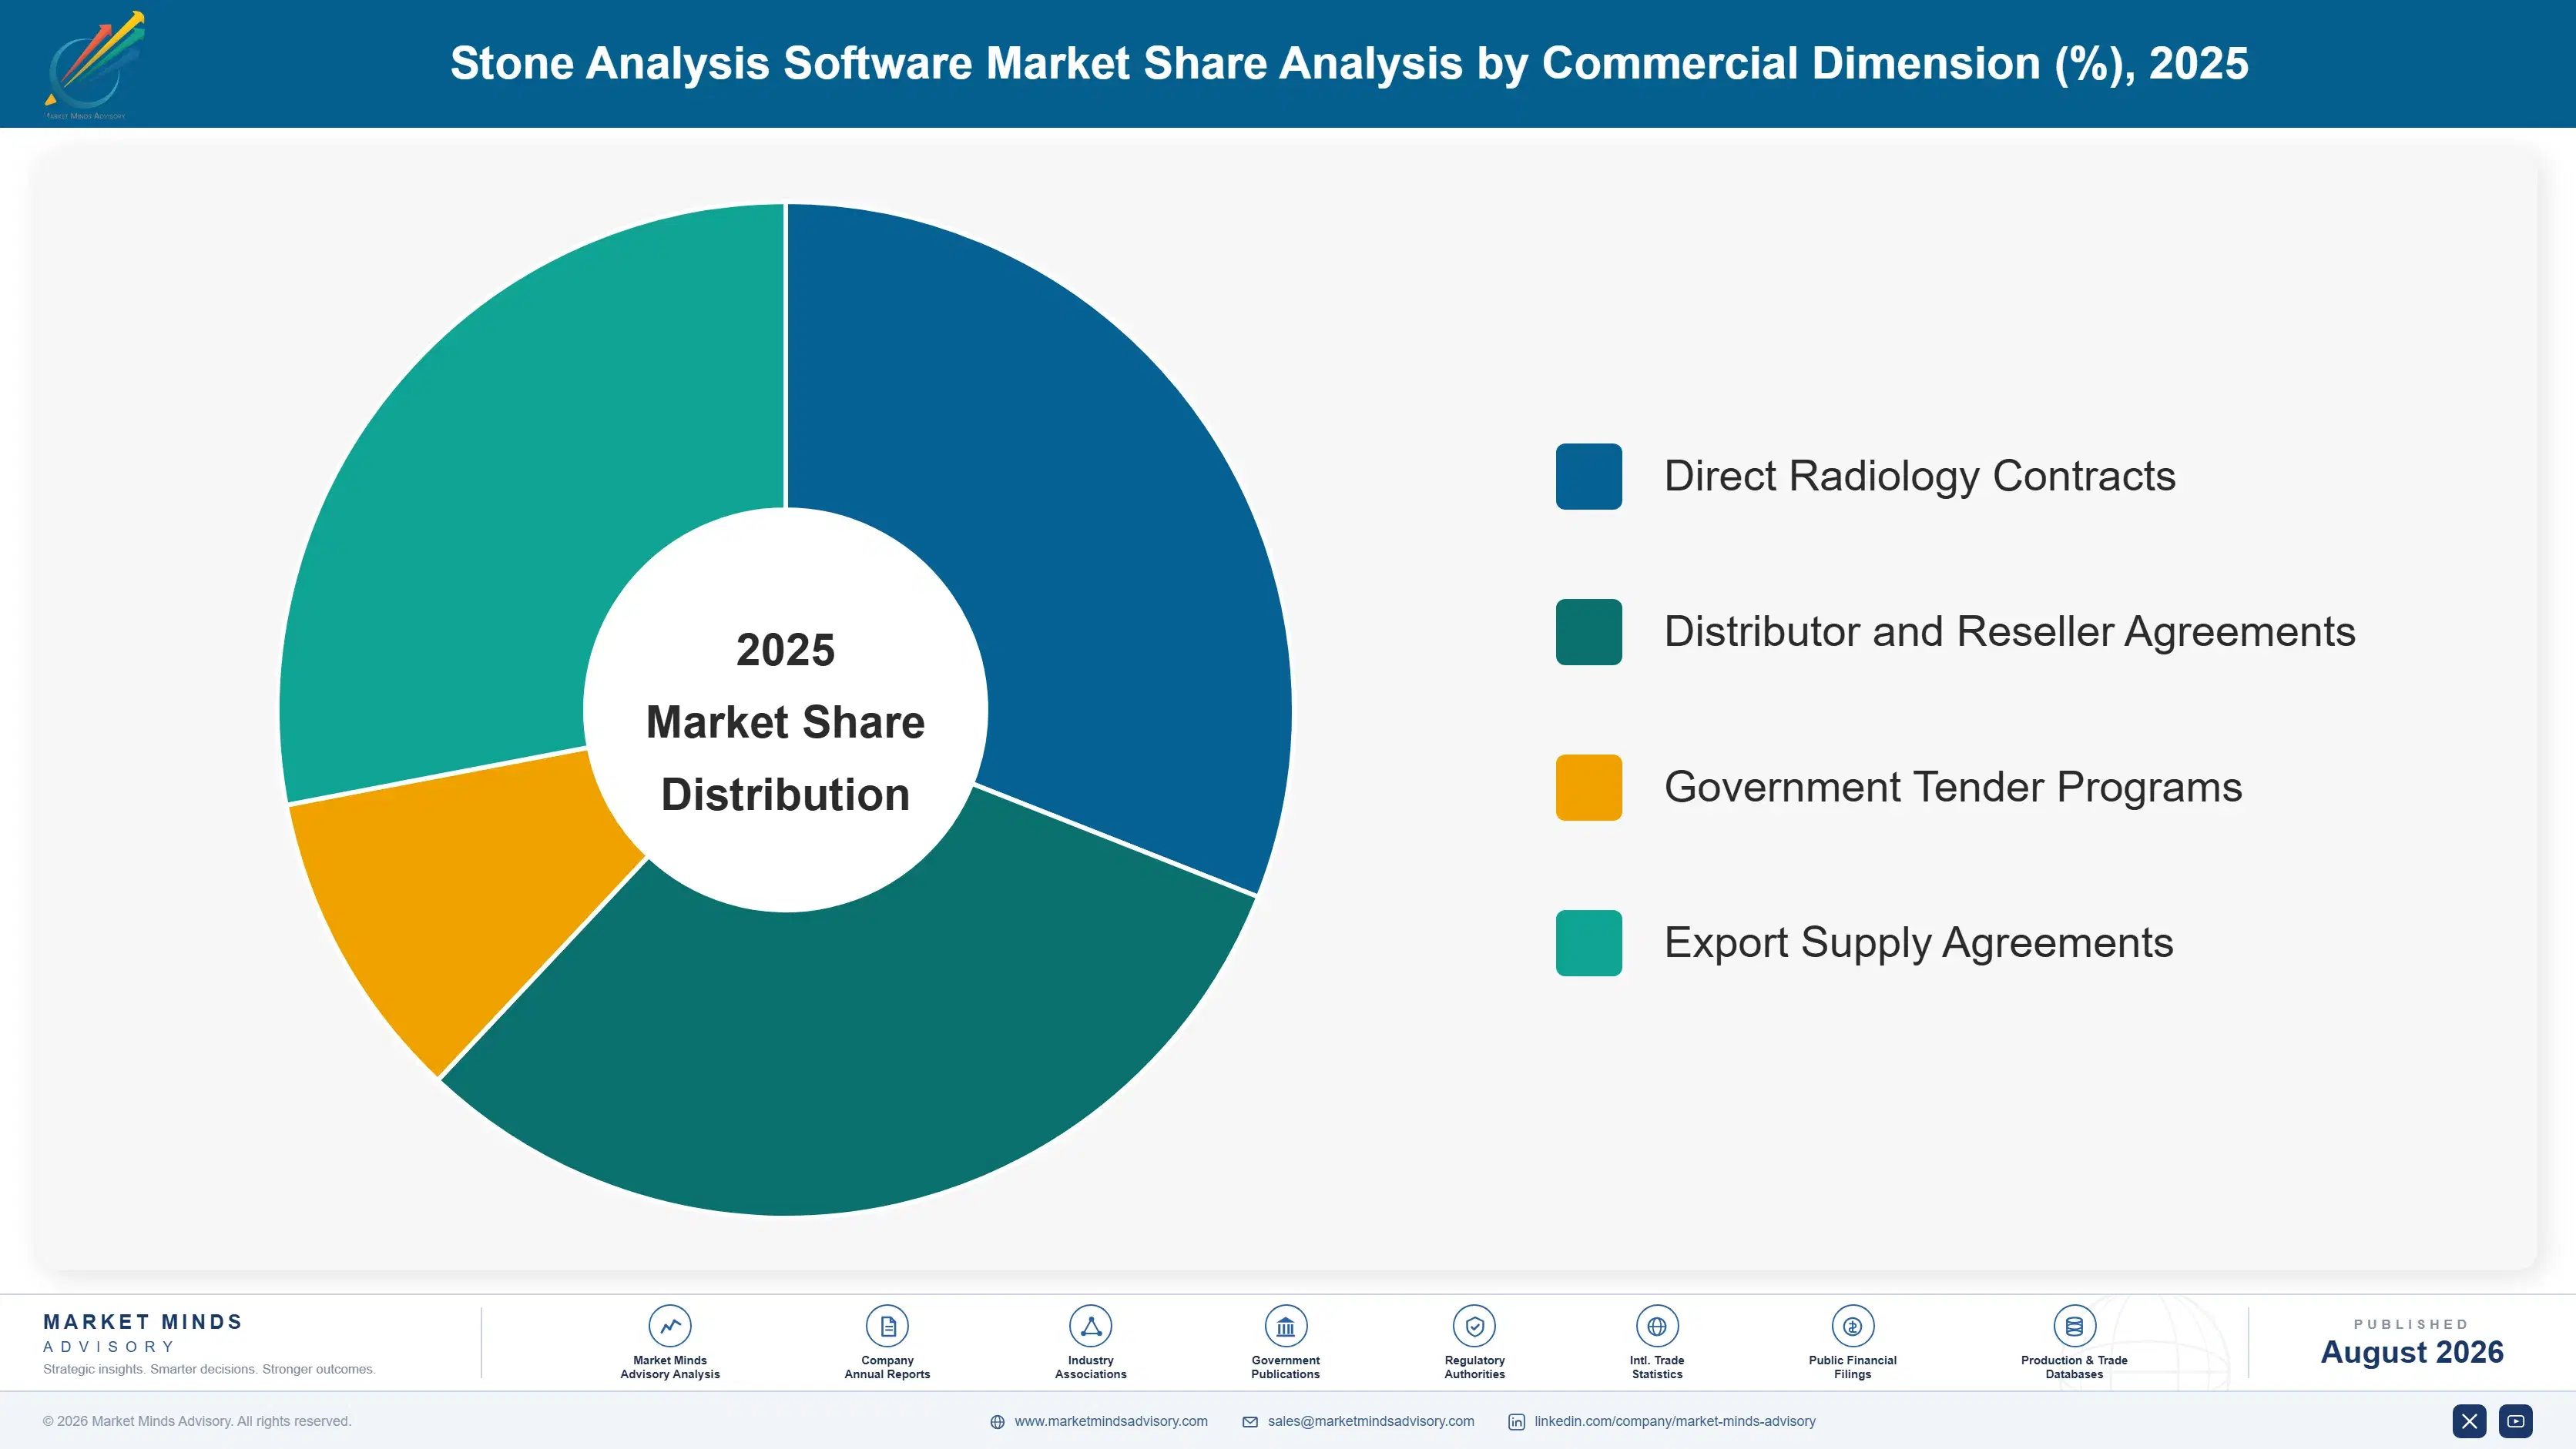Click the 'MARKET MINDS ADVISORY' footer wordmark
This screenshot has height=1449, width=2576.
(143, 1333)
